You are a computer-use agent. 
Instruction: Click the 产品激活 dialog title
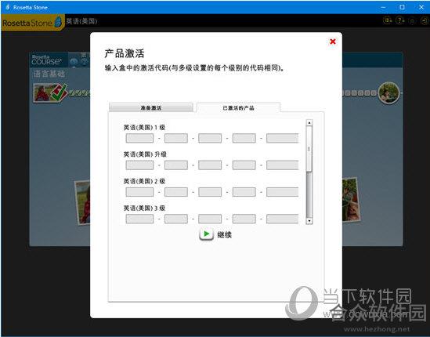coord(125,53)
